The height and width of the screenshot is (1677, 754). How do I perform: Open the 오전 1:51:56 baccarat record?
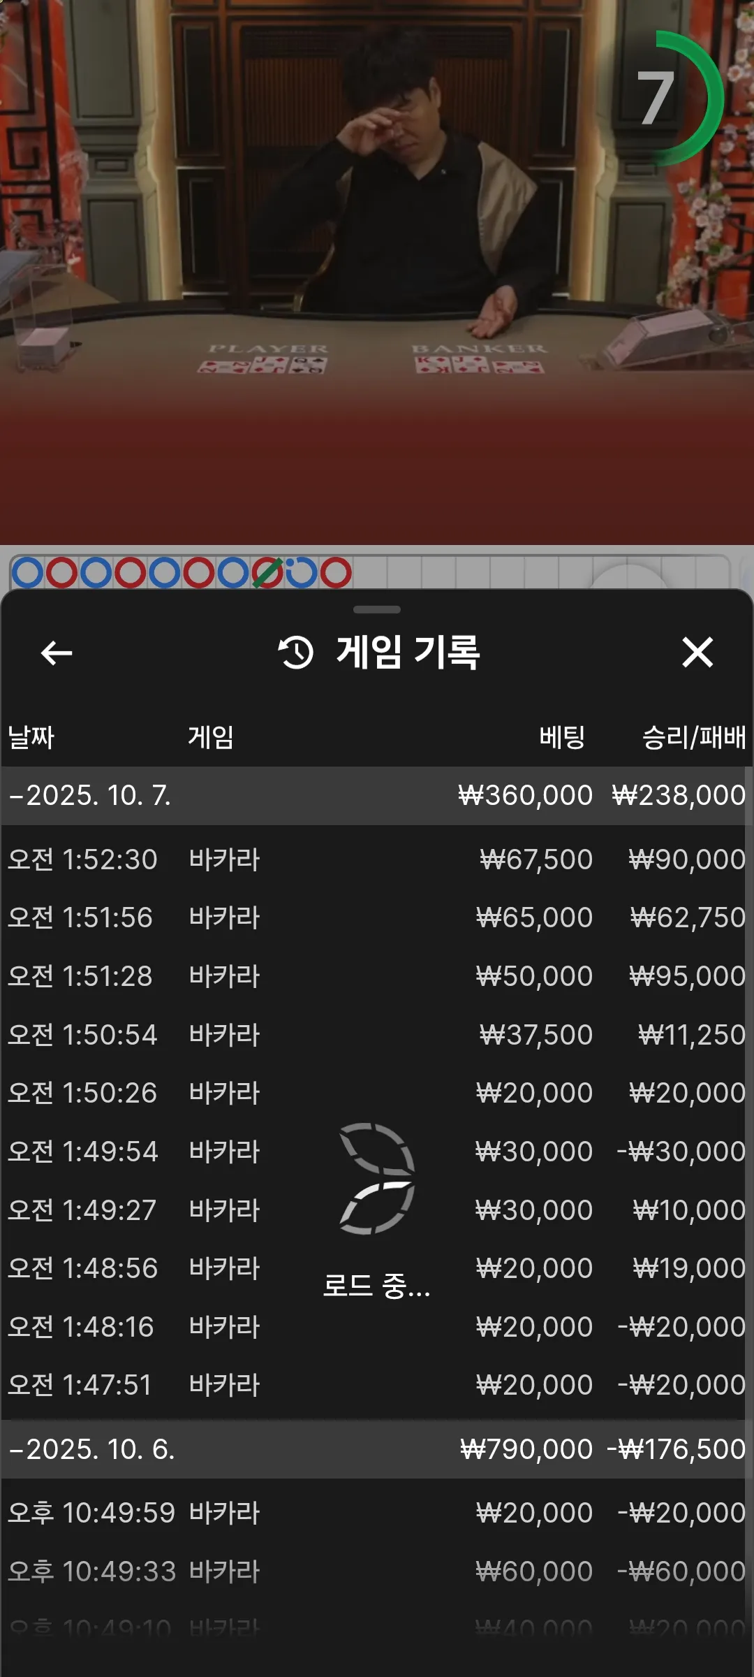[377, 917]
